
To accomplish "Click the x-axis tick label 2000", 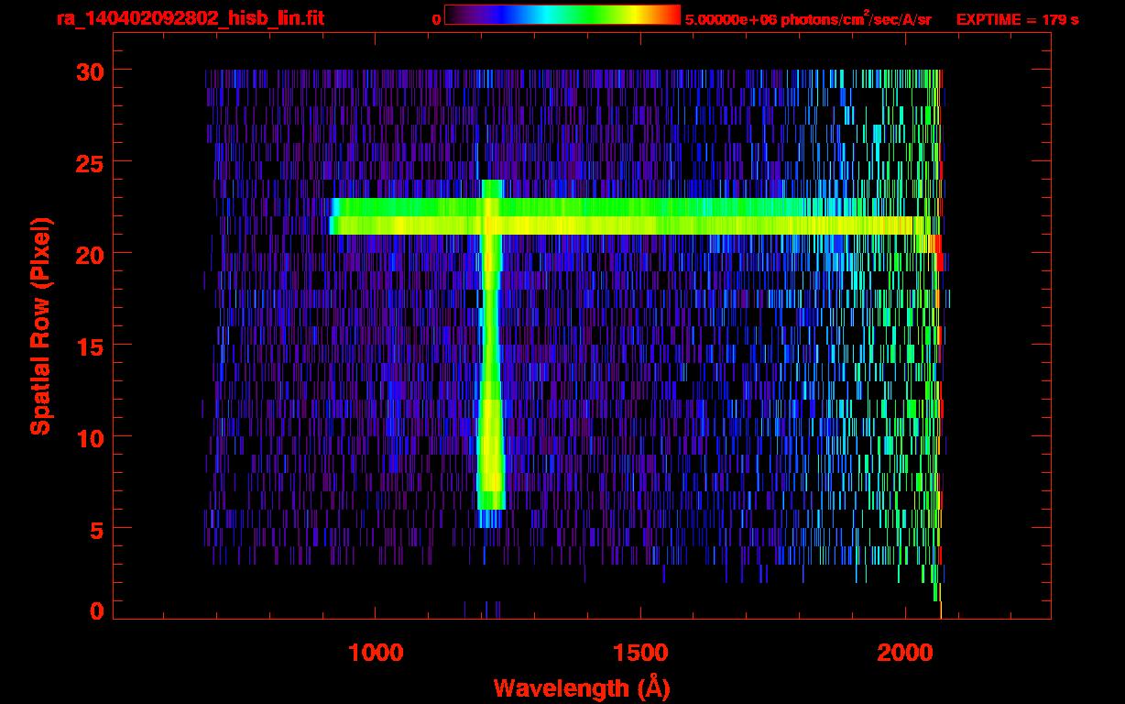I will tap(906, 653).
